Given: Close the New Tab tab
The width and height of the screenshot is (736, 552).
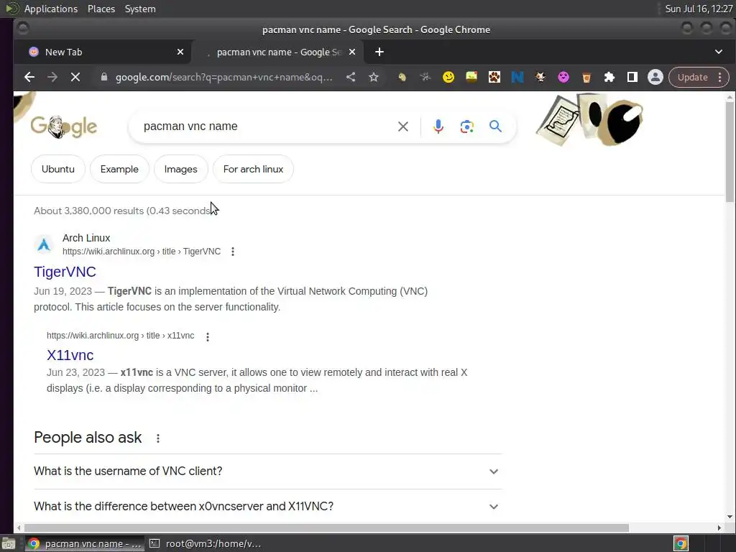Looking at the screenshot, I should (180, 52).
